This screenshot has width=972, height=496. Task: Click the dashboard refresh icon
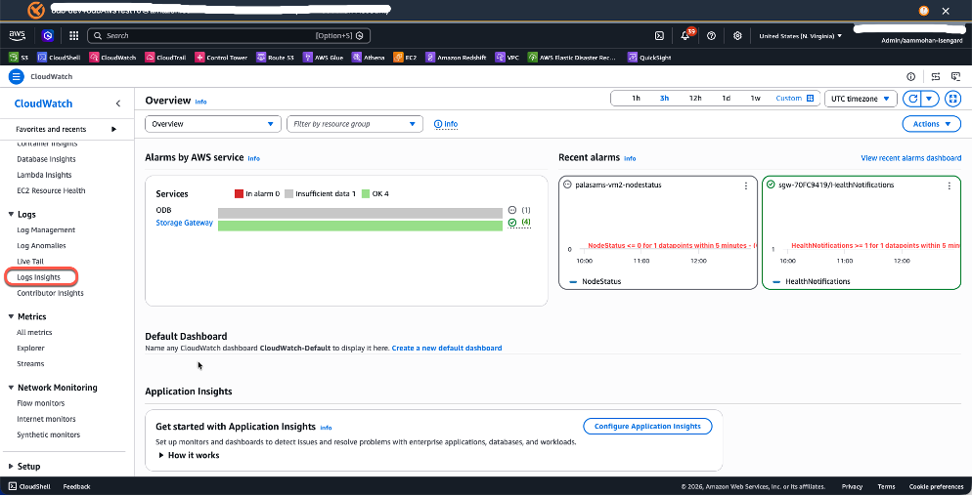(912, 99)
